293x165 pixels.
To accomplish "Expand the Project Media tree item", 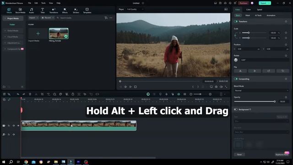I will point(13,18).
